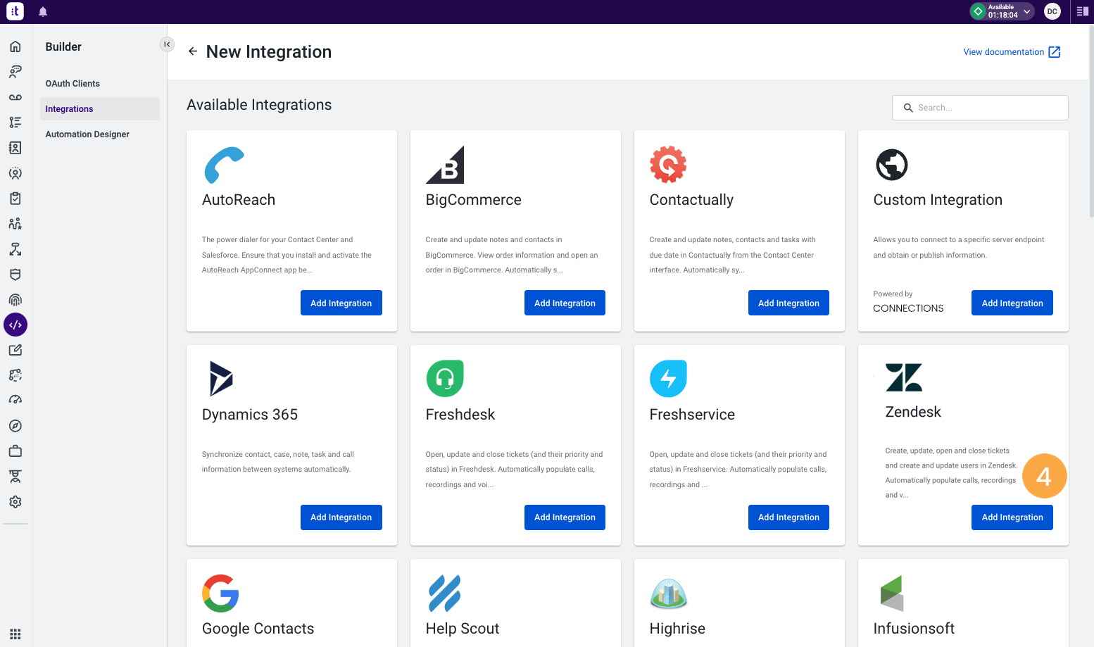Open the OAuth Clients menu item
The width and height of the screenshot is (1094, 647).
pos(73,84)
